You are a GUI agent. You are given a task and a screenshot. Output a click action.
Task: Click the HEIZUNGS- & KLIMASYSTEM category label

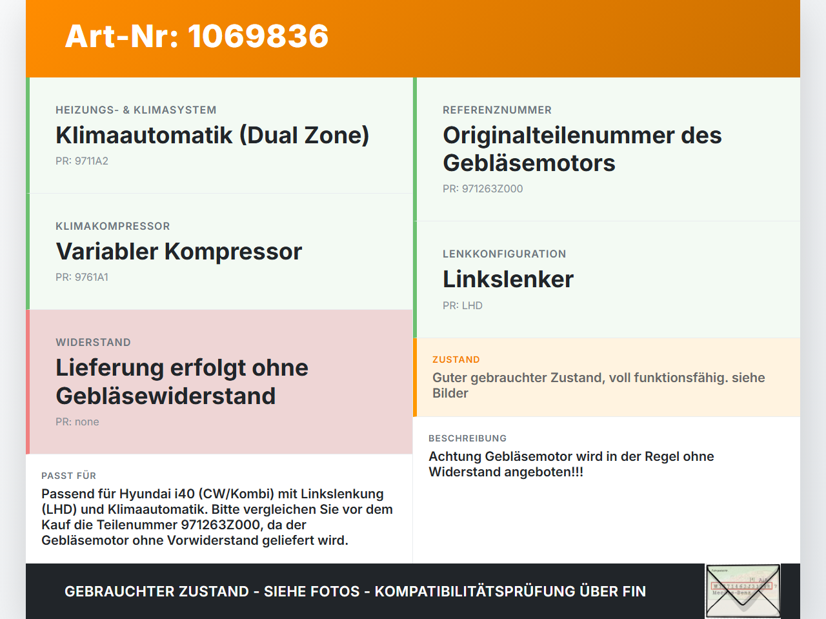(x=136, y=110)
